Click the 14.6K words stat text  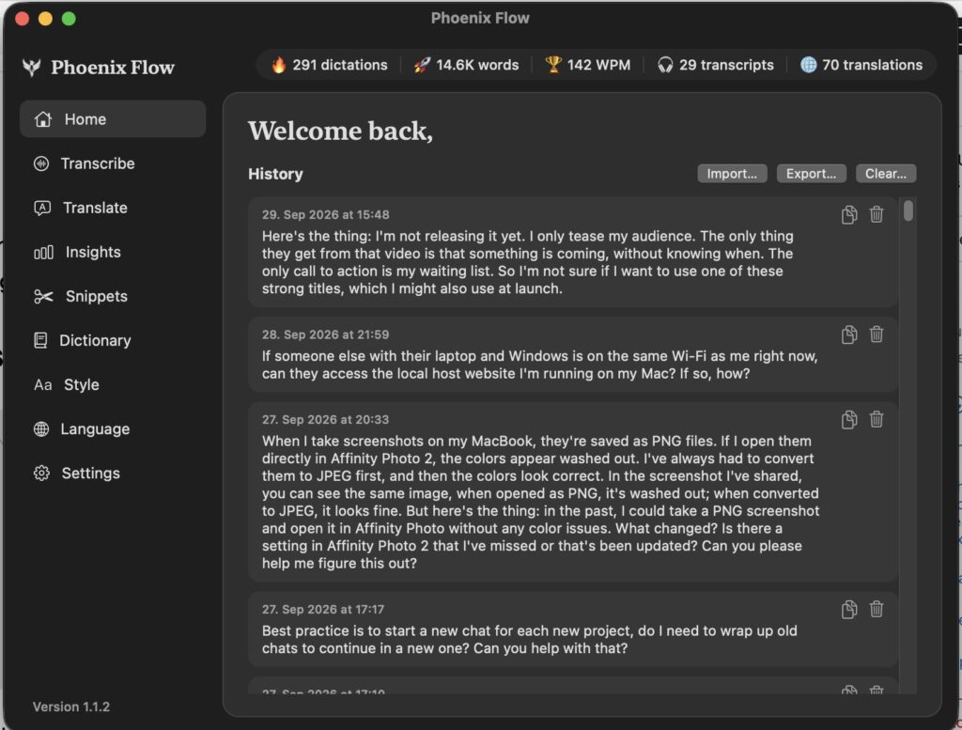477,65
